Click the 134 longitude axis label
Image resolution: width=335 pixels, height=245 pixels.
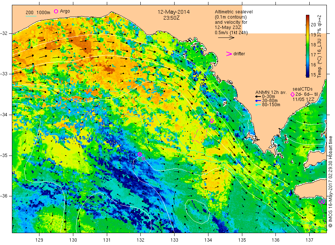[208, 240]
